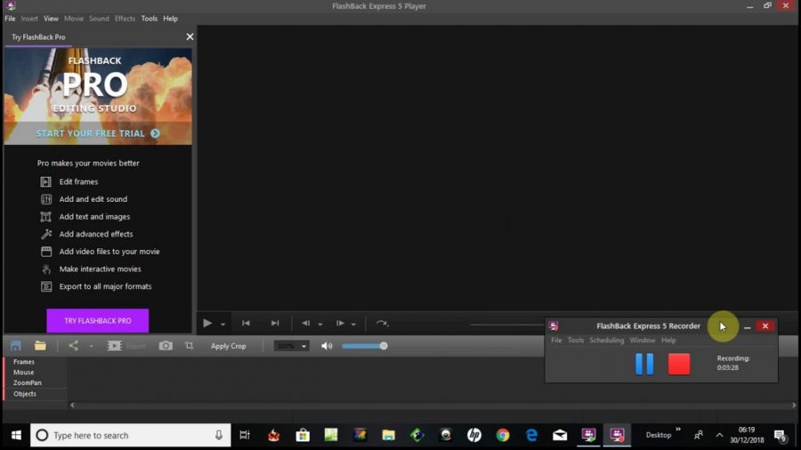Select the ZoomPan timeline track
801x450 pixels.
[x=28, y=382]
